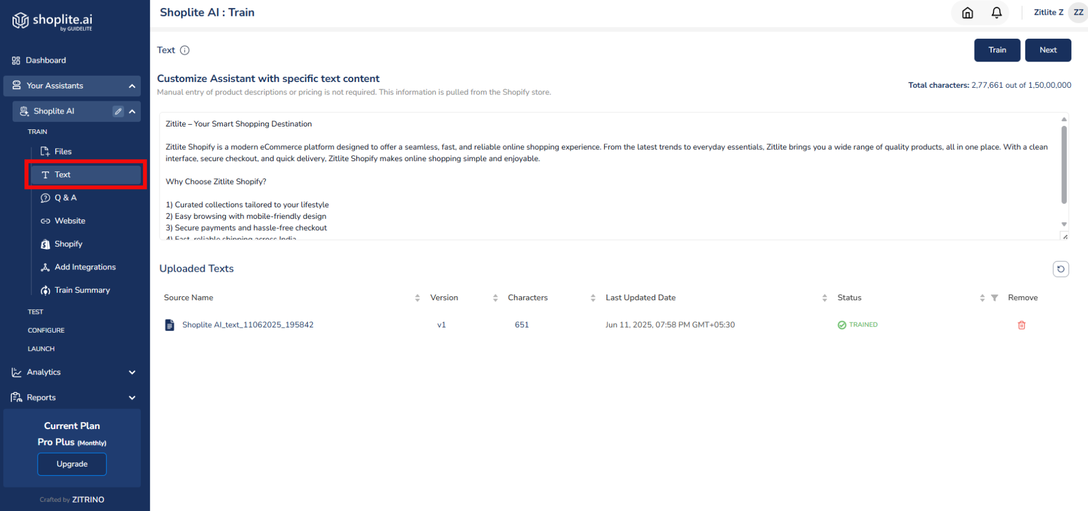Open the Files training section

pos(63,152)
